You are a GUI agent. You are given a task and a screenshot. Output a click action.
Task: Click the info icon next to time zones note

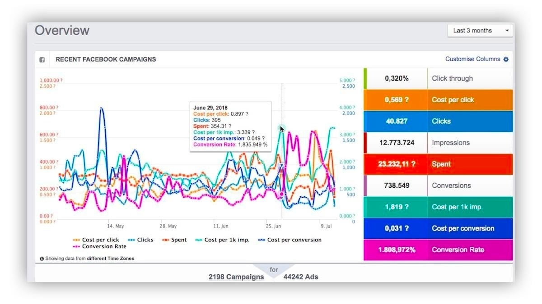point(42,259)
